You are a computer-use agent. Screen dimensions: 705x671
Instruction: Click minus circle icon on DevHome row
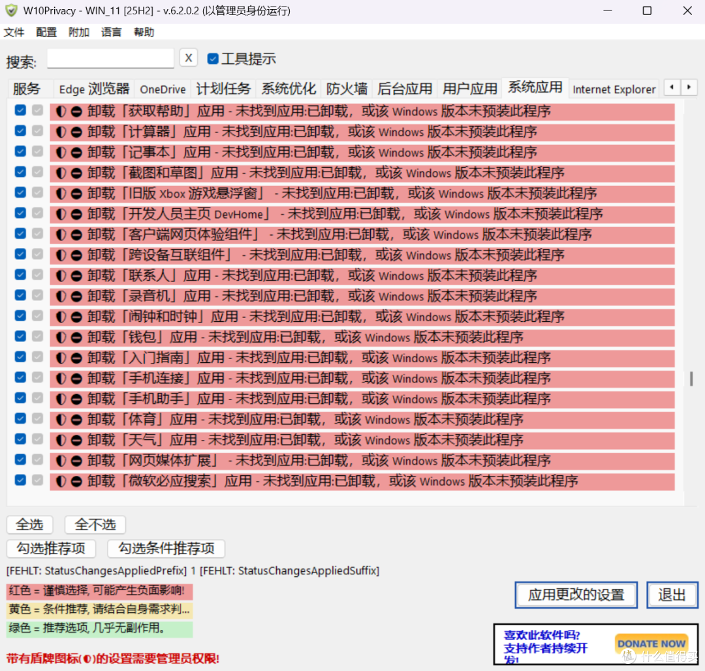coord(76,214)
